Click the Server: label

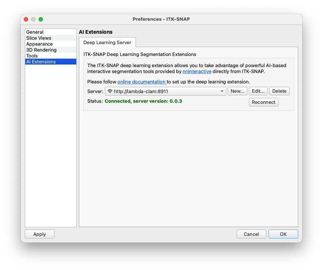coord(95,91)
